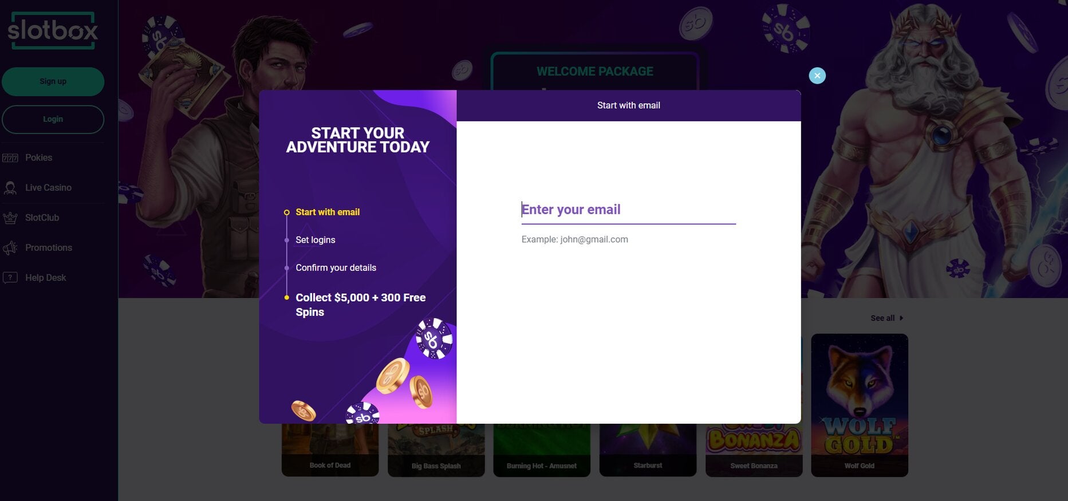
Task: Open the Book of Dead game tile
Action: coord(330,450)
